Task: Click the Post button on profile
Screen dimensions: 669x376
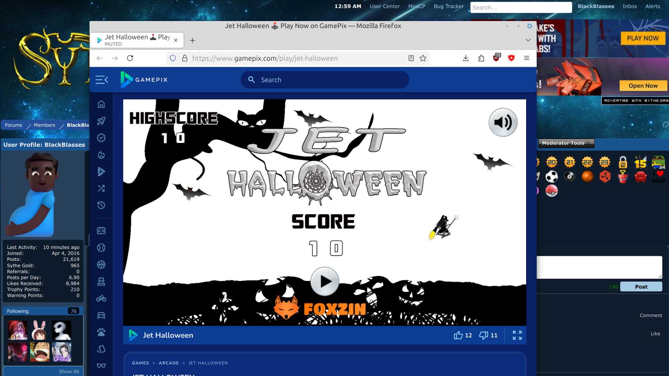Action: (x=641, y=286)
